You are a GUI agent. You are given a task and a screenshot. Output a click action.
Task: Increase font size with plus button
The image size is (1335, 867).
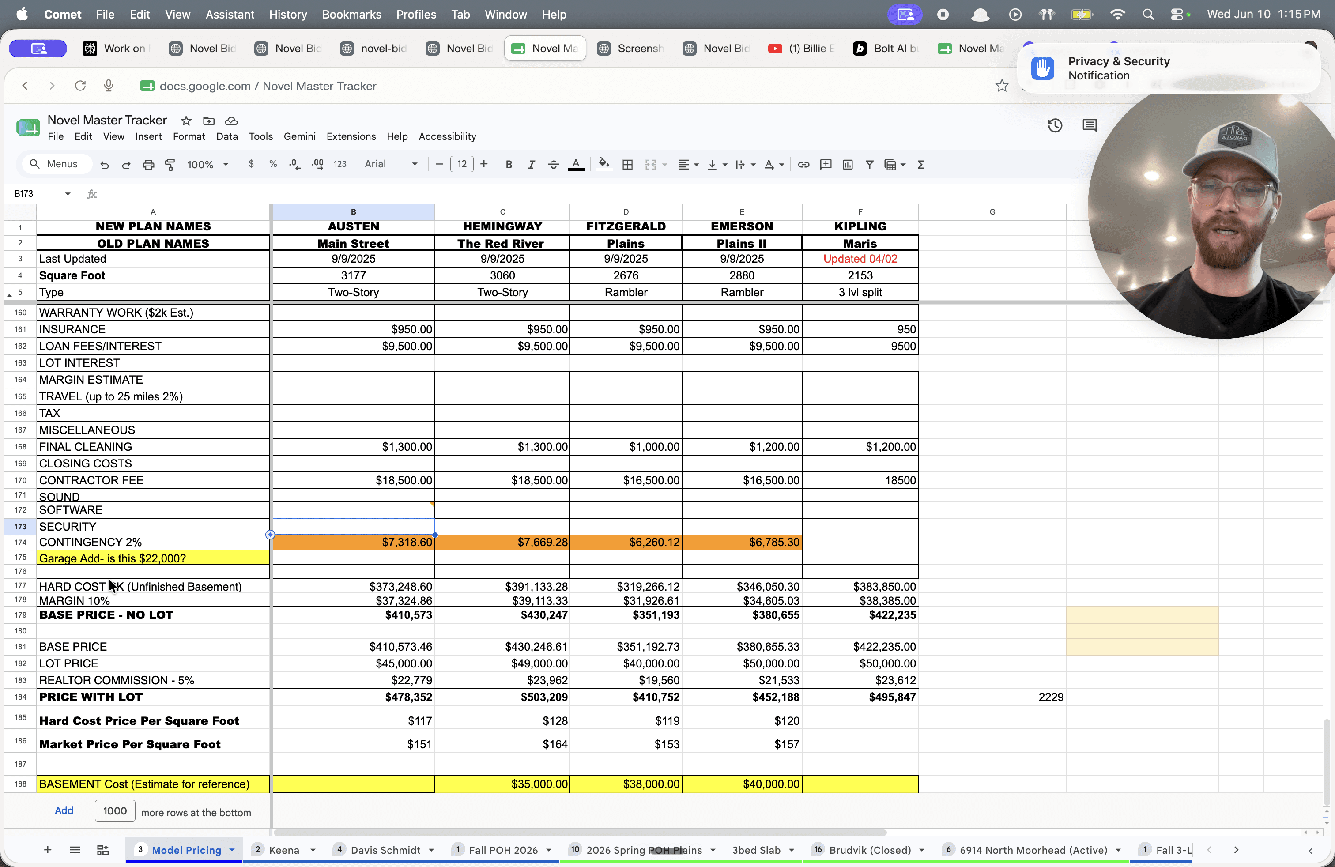[x=484, y=164]
